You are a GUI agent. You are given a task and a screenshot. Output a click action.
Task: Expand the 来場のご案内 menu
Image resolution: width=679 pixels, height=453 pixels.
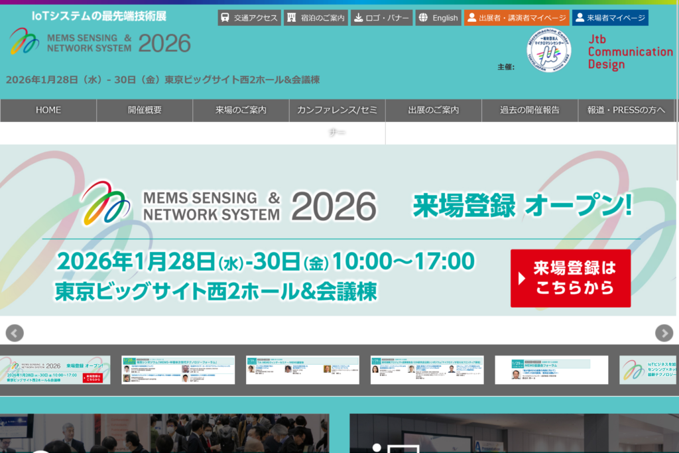[241, 110]
